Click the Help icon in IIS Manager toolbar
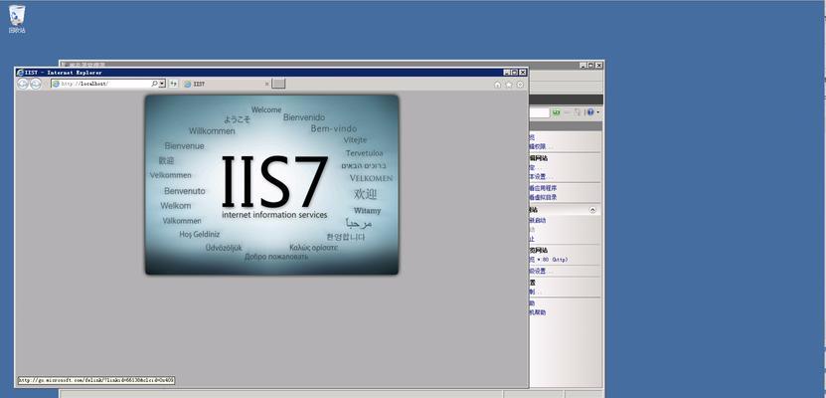The height and width of the screenshot is (398, 826). pyautogui.click(x=590, y=112)
